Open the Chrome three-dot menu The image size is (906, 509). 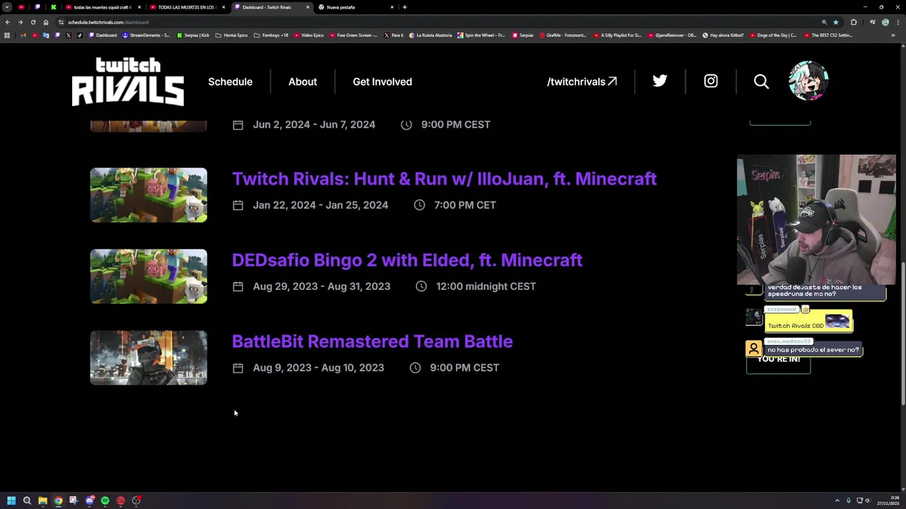(x=898, y=22)
